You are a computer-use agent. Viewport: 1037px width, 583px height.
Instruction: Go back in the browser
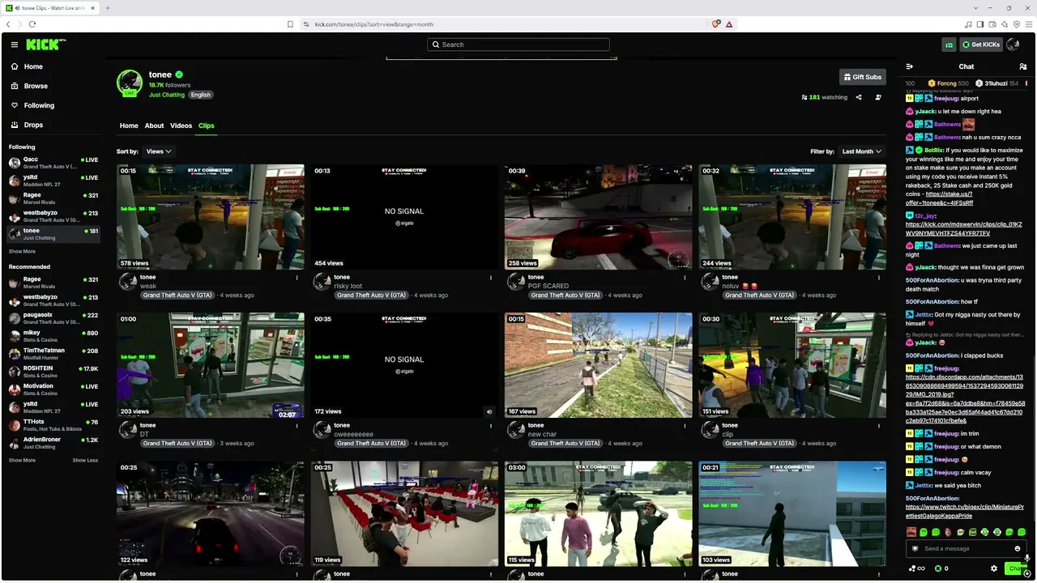9,24
